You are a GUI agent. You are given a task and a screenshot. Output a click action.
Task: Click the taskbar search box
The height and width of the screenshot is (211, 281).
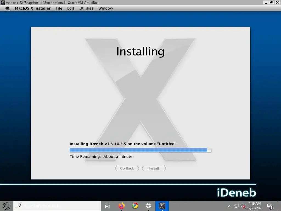point(57,206)
